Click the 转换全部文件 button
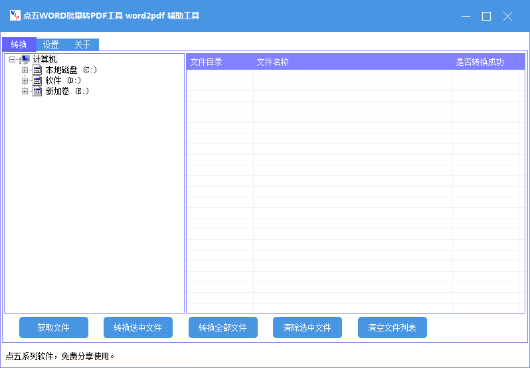This screenshot has height=368, width=530. coord(223,327)
